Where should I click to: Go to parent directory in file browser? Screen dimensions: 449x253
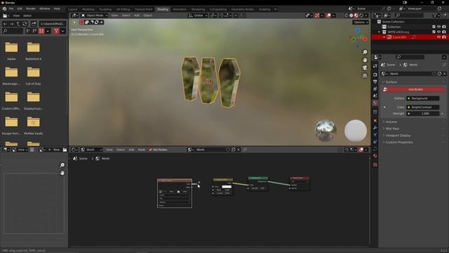[18, 24]
